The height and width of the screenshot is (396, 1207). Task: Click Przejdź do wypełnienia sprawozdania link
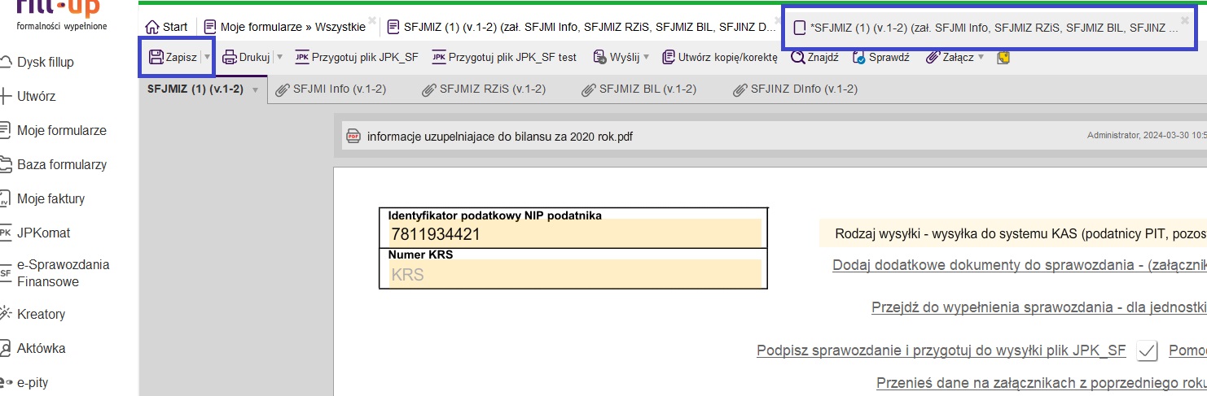pyautogui.click(x=1038, y=307)
